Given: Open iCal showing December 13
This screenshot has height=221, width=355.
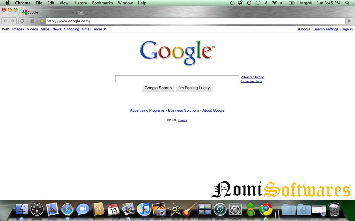Looking at the screenshot, I should point(113,209).
